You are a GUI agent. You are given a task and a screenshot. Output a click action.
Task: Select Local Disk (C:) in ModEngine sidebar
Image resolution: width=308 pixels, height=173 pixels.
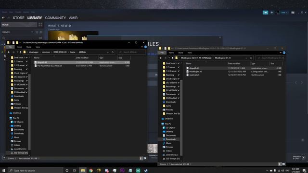(x=171, y=155)
